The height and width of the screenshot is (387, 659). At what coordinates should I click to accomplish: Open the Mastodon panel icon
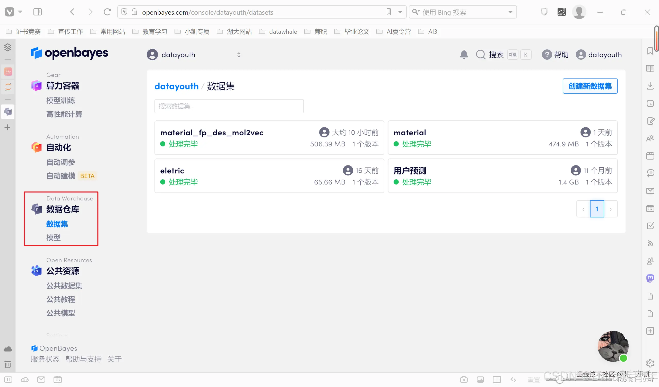[x=650, y=278]
